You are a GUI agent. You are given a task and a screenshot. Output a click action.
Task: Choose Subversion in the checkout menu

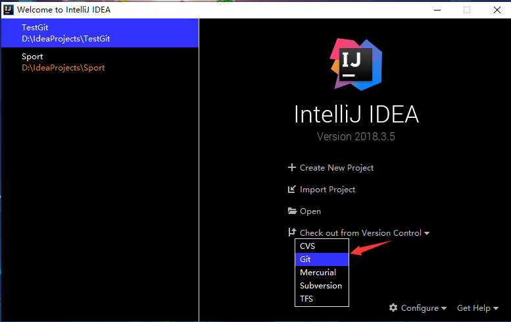(x=322, y=286)
